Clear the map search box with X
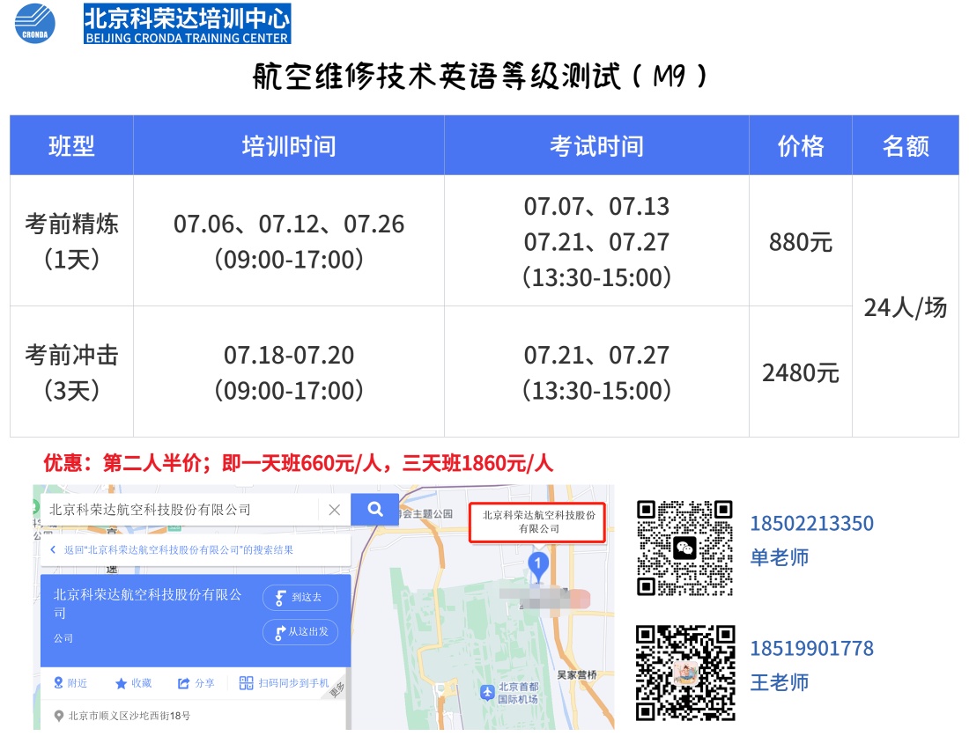 click(335, 510)
